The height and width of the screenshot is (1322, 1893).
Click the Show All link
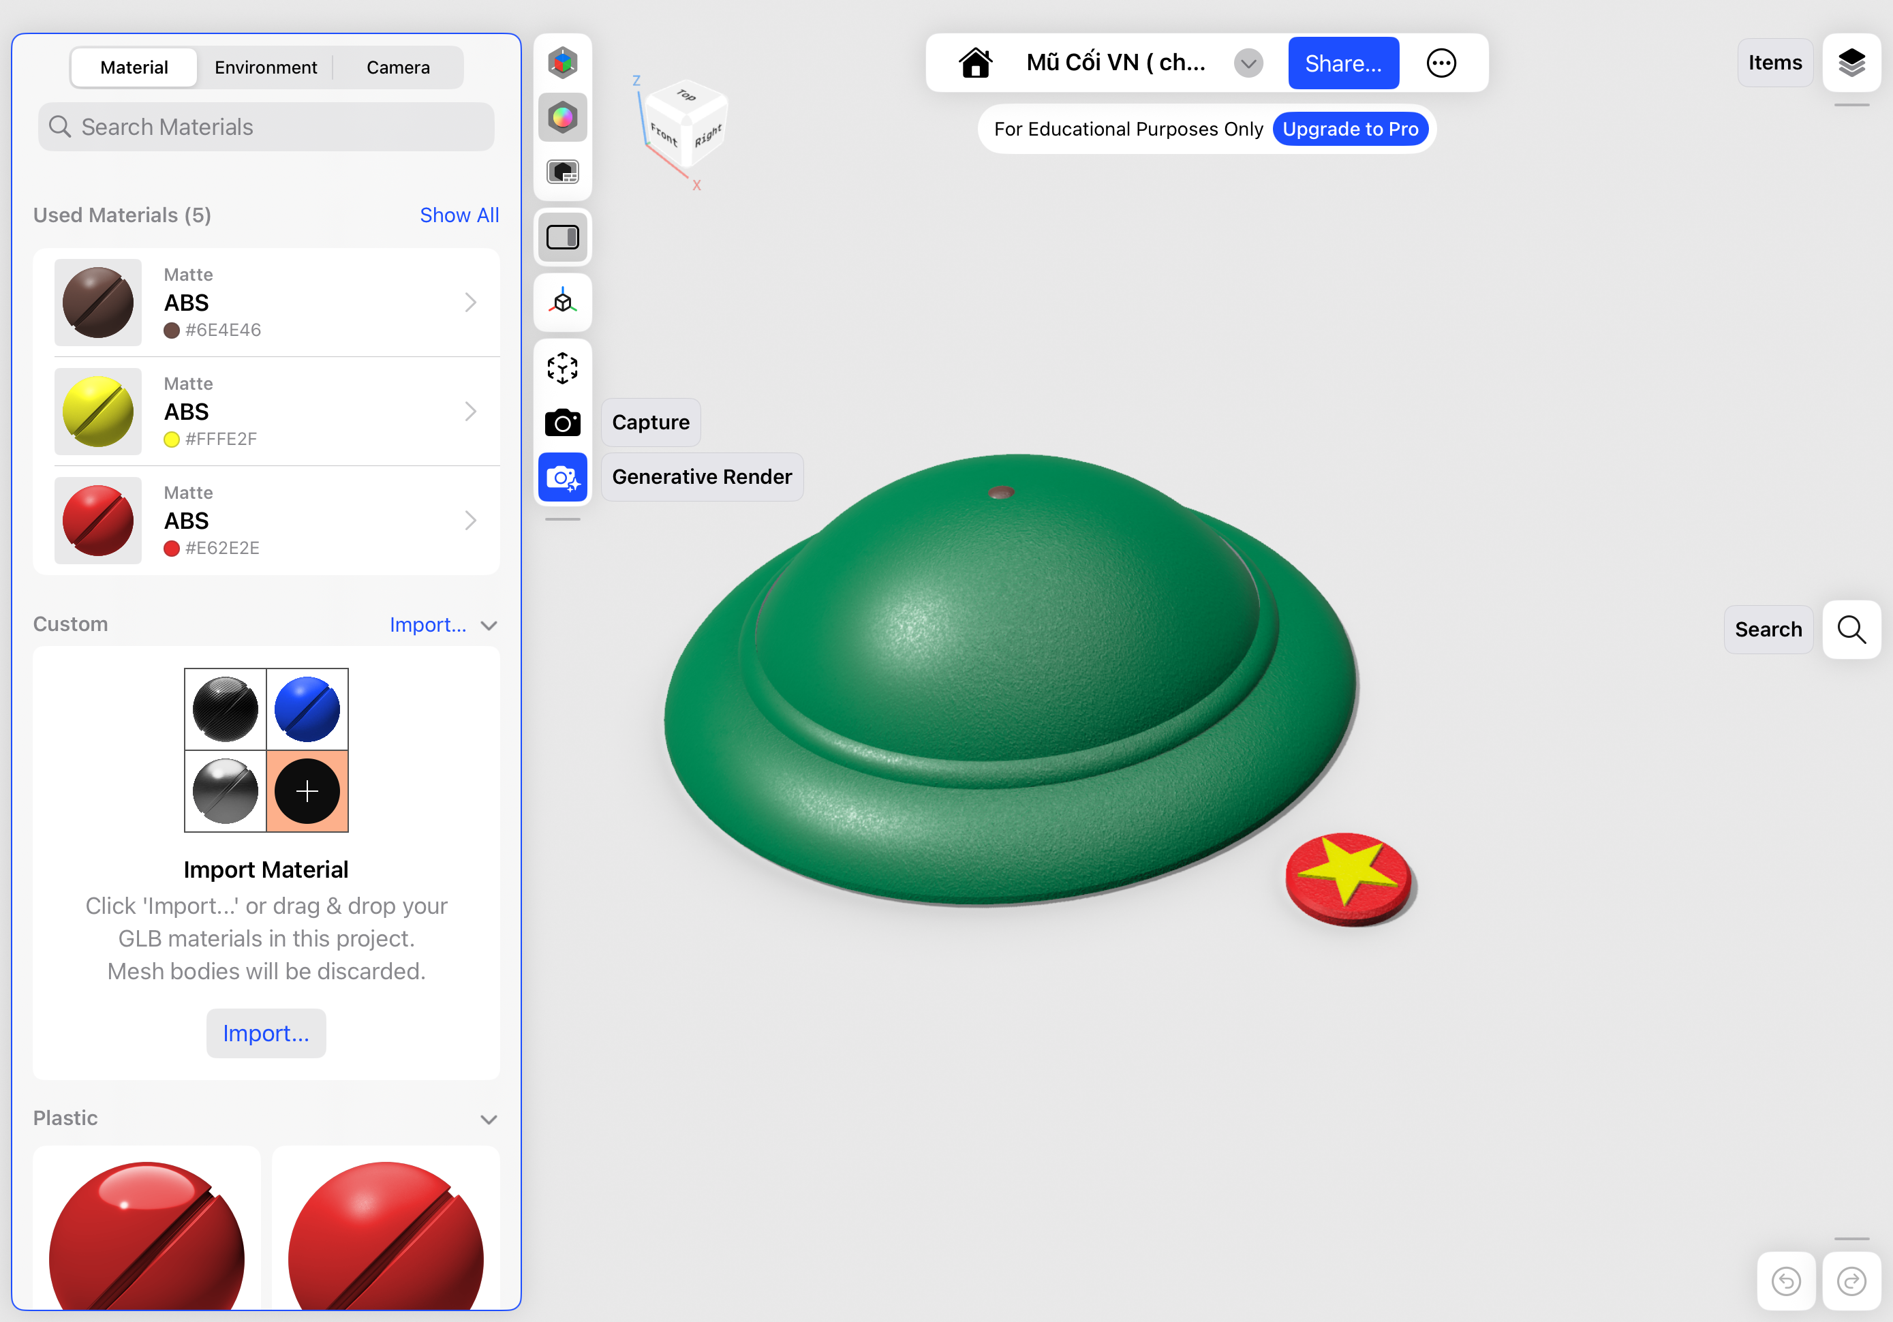(459, 215)
